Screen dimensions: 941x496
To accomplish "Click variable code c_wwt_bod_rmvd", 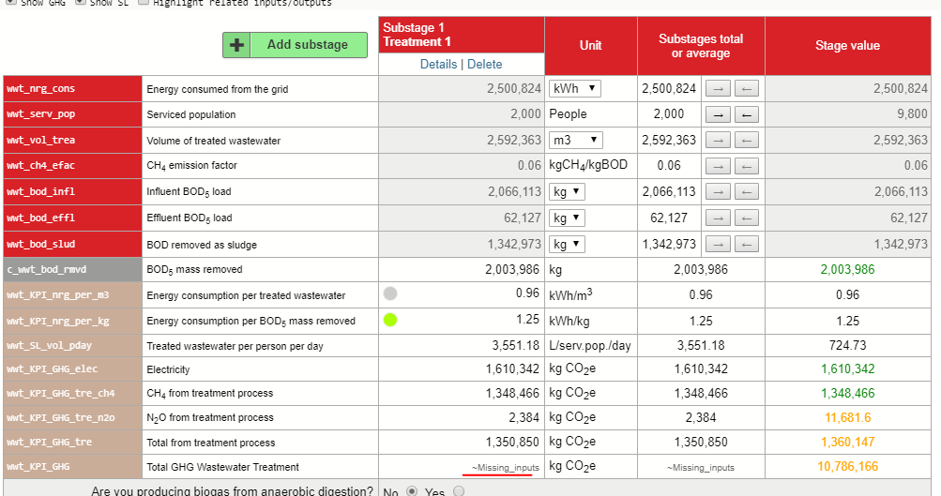I will (x=47, y=270).
